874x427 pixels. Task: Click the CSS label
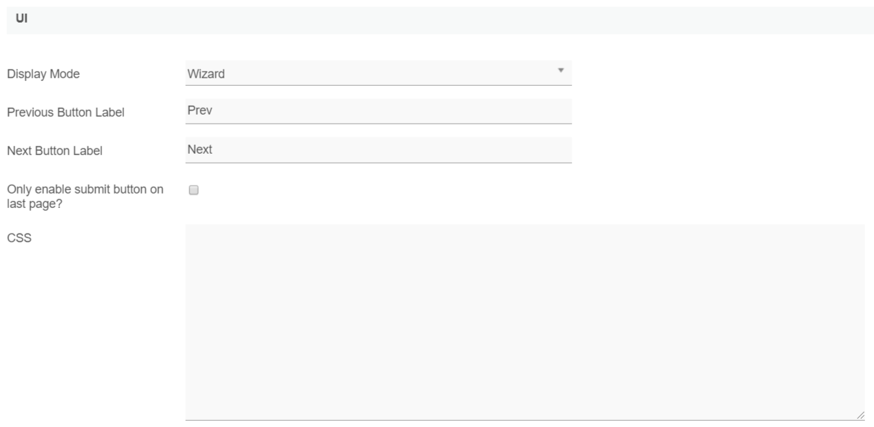pyautogui.click(x=19, y=238)
